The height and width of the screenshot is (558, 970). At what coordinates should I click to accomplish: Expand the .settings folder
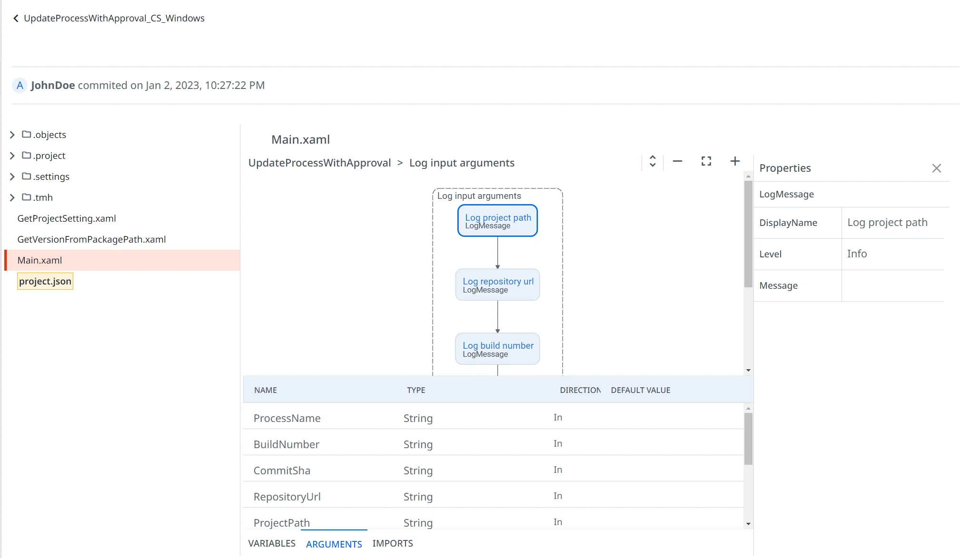12,176
